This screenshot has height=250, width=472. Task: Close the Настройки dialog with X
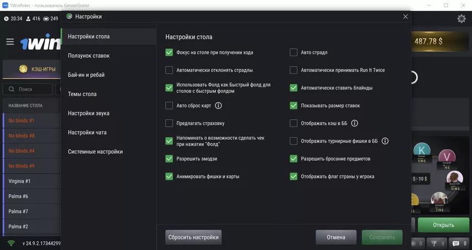point(405,17)
